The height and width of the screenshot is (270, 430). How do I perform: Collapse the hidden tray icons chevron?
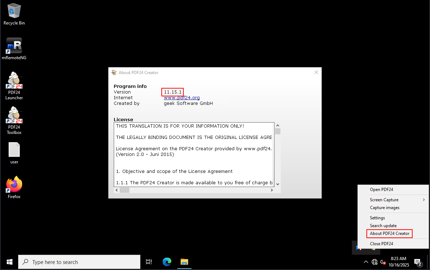[366, 262]
